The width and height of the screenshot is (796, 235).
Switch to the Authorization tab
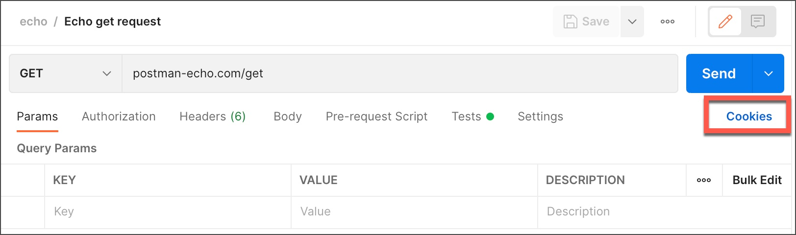click(x=119, y=117)
